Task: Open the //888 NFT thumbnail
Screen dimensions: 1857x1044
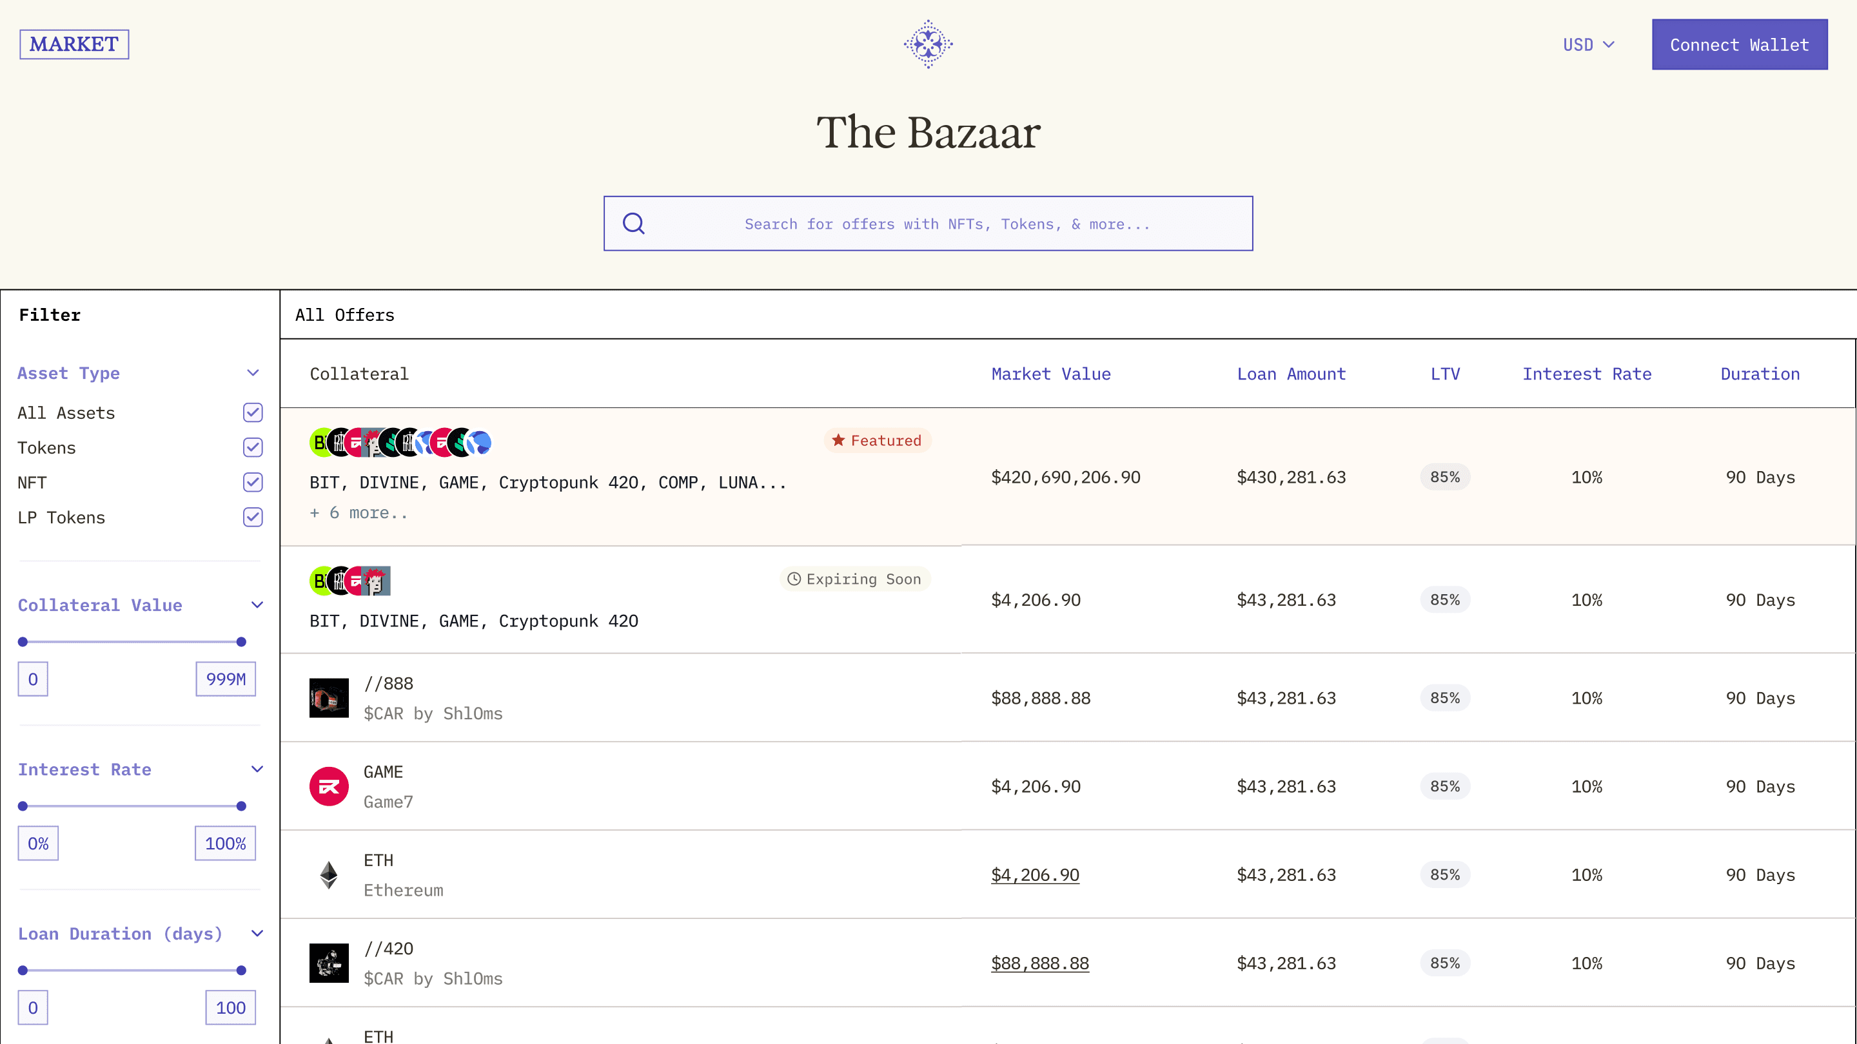Action: click(x=329, y=697)
